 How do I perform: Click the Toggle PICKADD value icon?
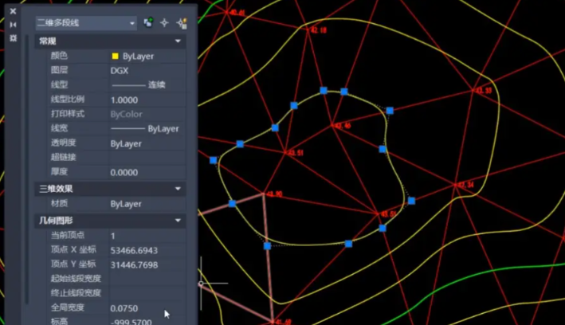click(148, 23)
